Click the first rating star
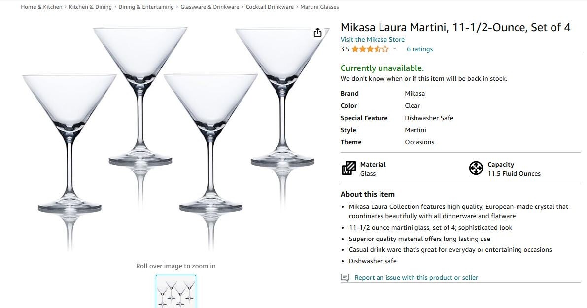The width and height of the screenshot is (587, 308). [x=356, y=49]
